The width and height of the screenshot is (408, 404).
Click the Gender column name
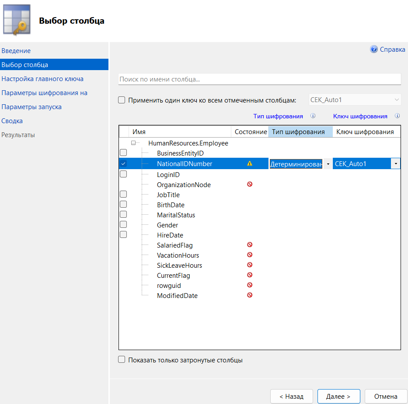pos(167,225)
